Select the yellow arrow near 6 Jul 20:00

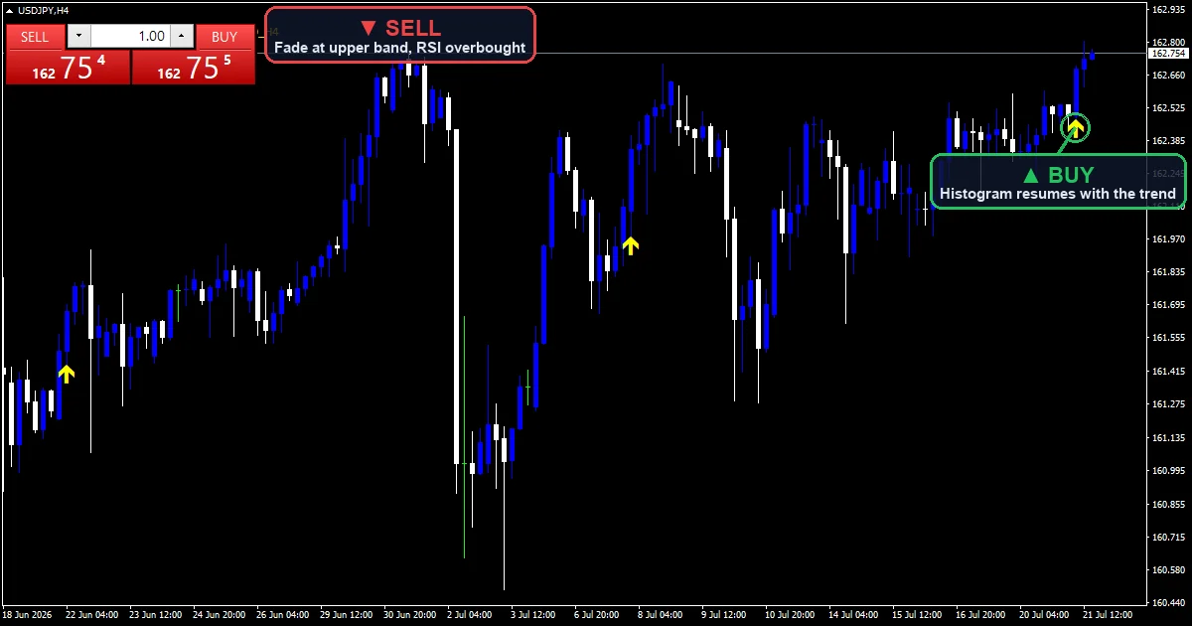[x=630, y=245]
